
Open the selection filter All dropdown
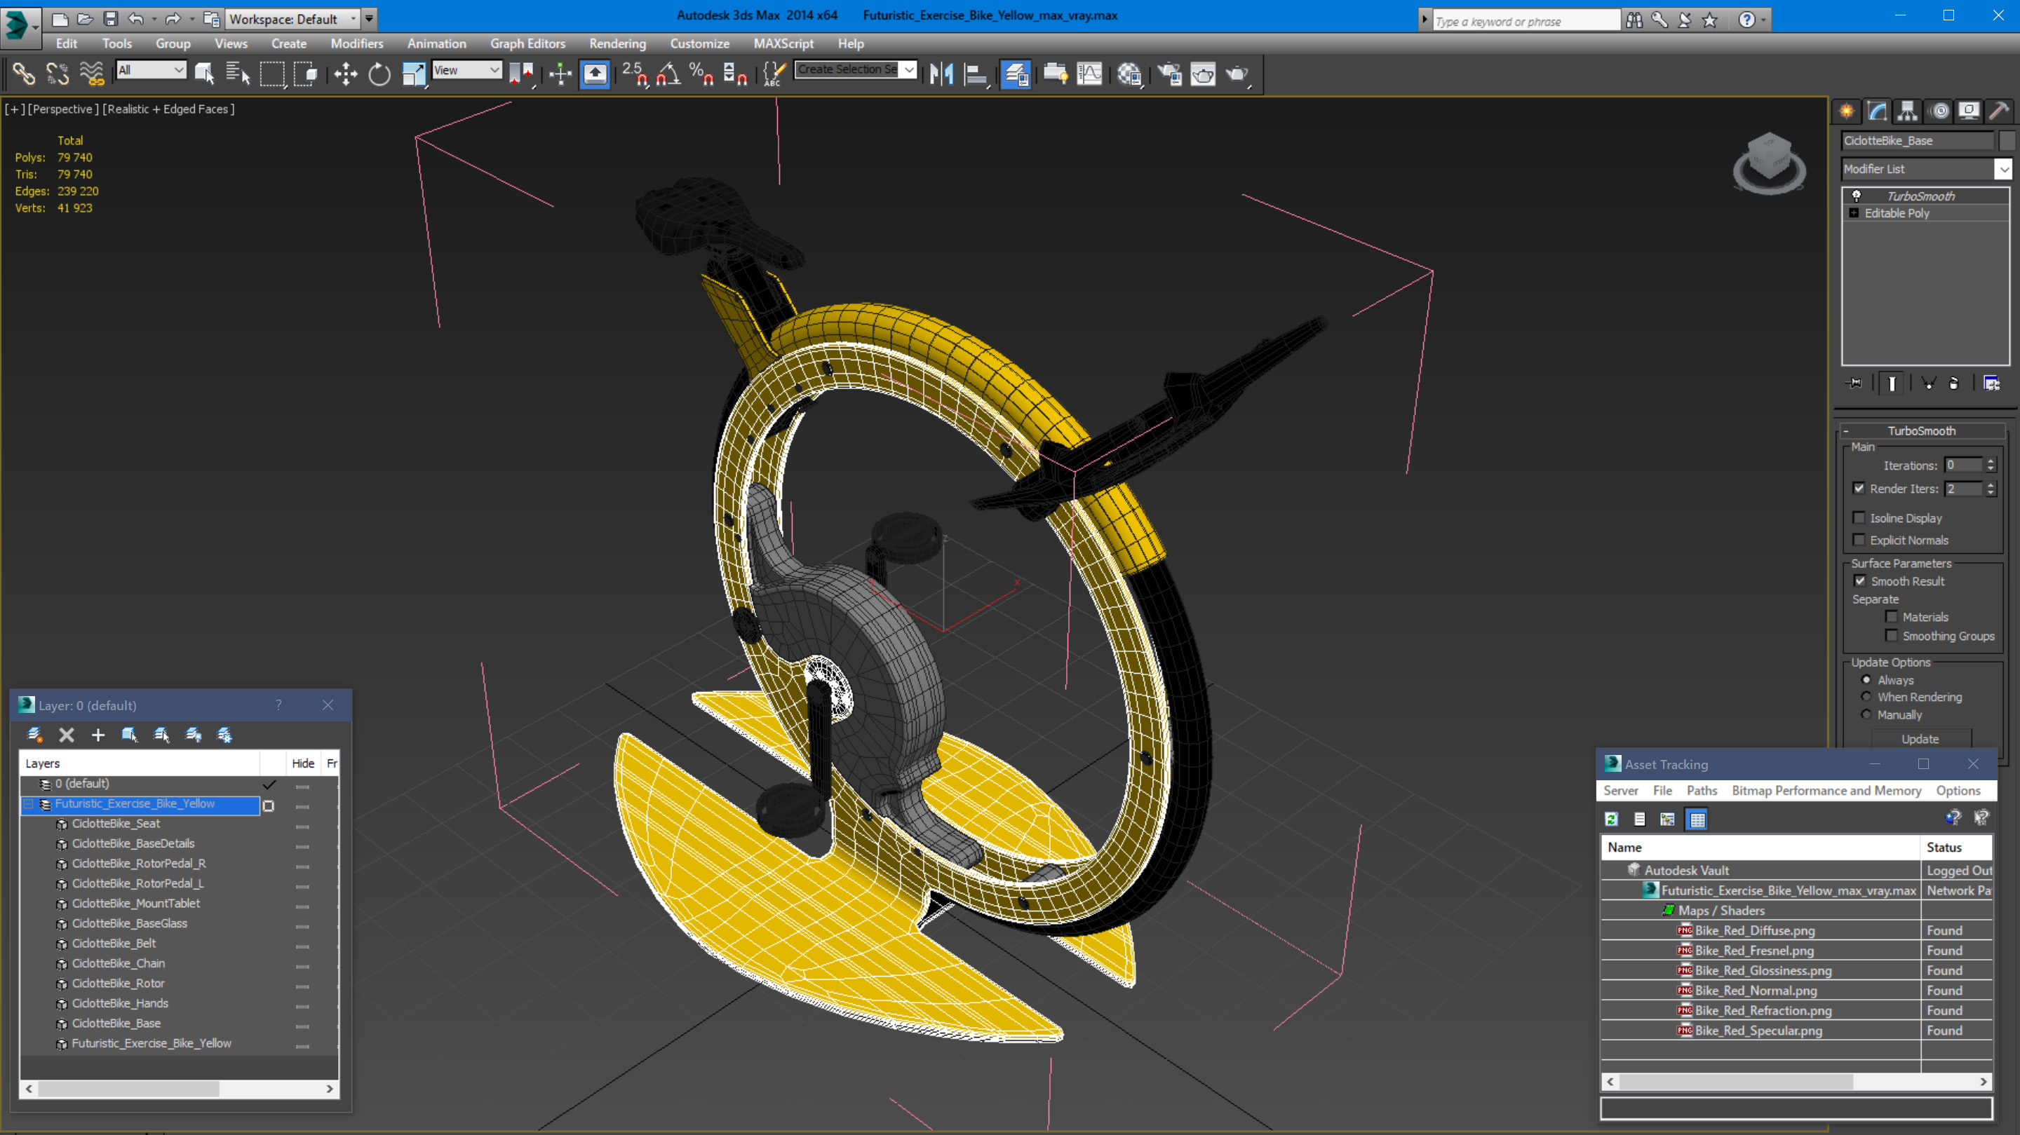(x=151, y=70)
